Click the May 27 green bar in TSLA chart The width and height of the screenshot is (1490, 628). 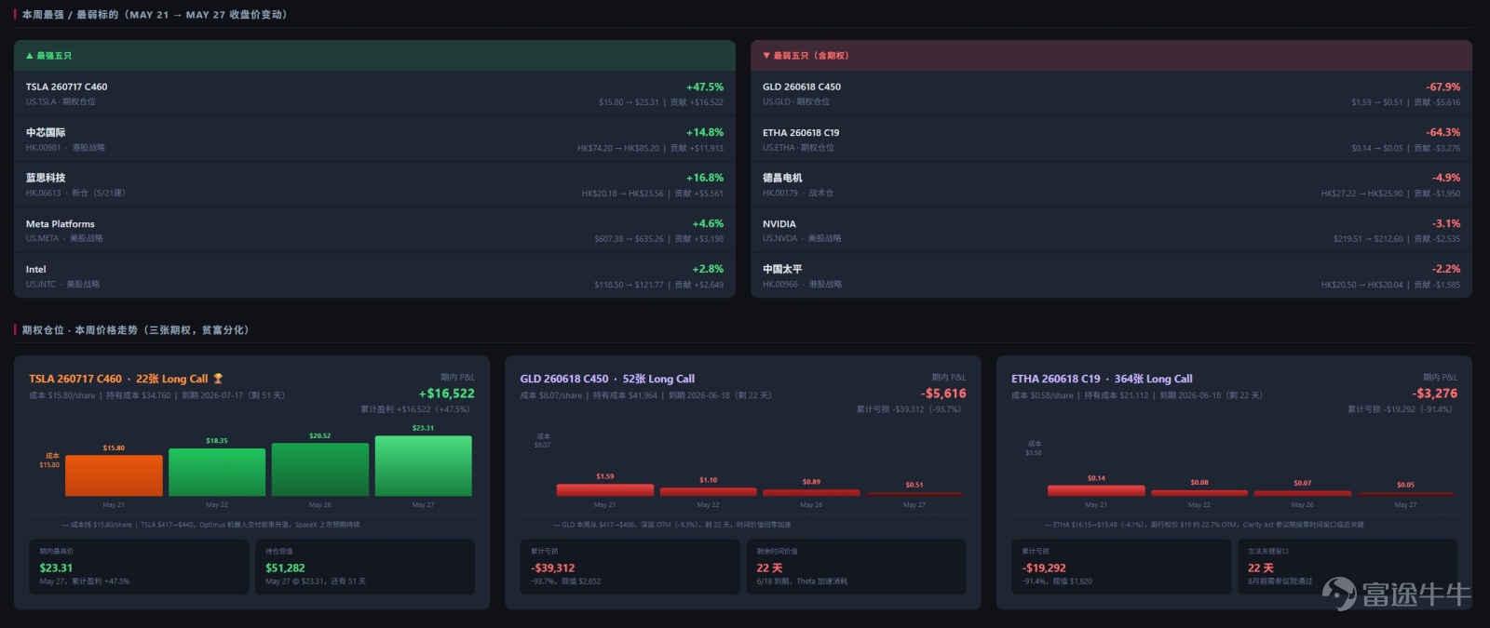[x=423, y=465]
